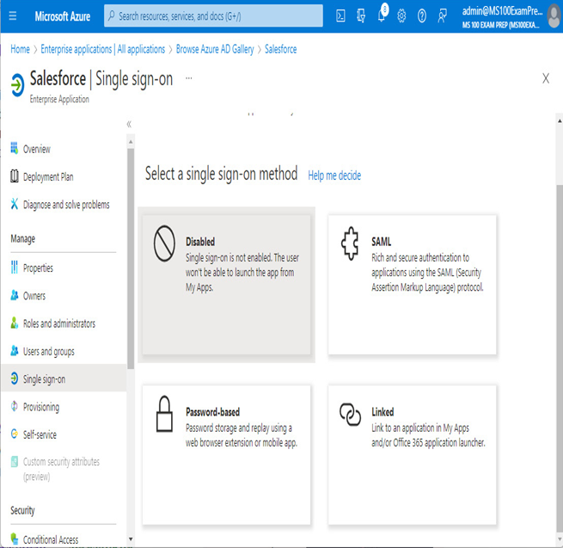Click sidebar scrollbar down arrow
Image resolution: width=563 pixels, height=548 pixels.
(x=131, y=539)
